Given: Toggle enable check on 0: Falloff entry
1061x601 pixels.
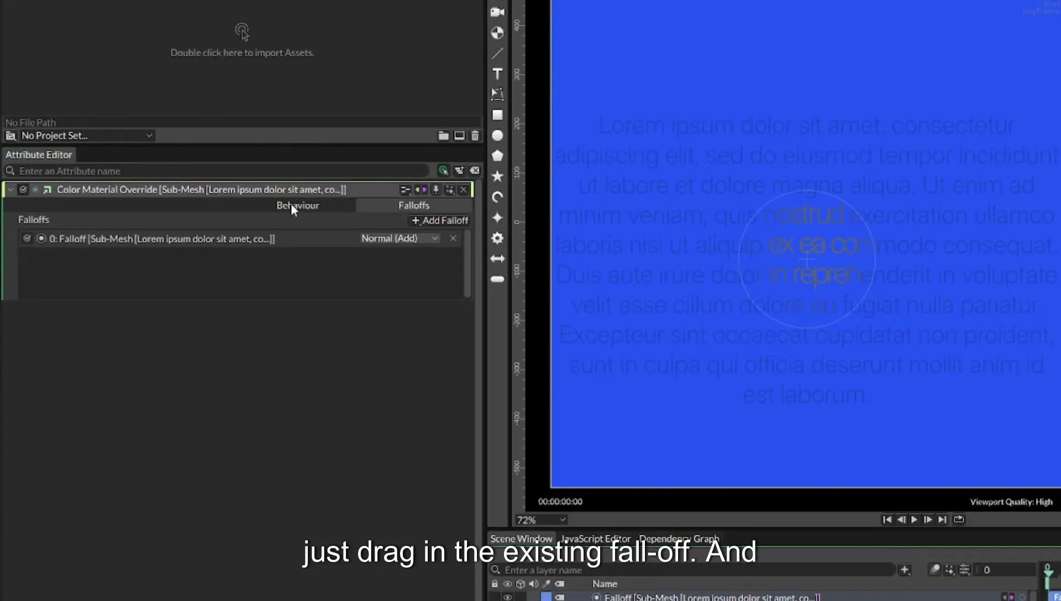Looking at the screenshot, I should click(27, 238).
